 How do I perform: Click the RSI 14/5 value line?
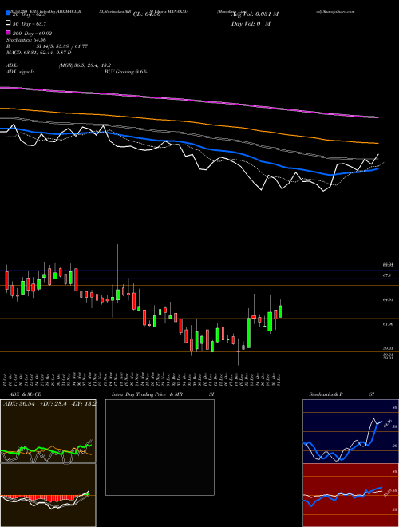pos(47,46)
